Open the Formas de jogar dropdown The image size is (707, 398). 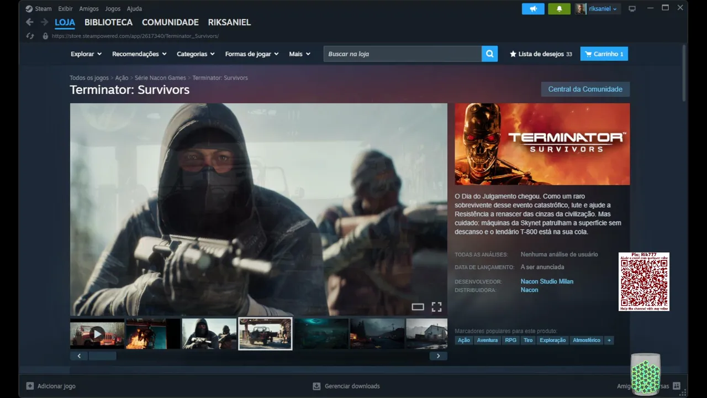coord(252,54)
